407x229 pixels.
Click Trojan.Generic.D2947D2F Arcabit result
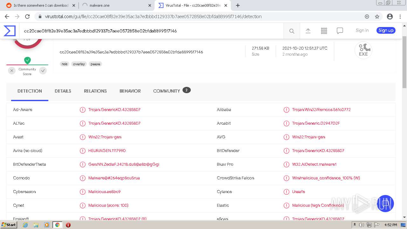(x=316, y=123)
